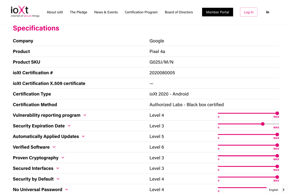Expand the Verified Software row

tap(54, 147)
